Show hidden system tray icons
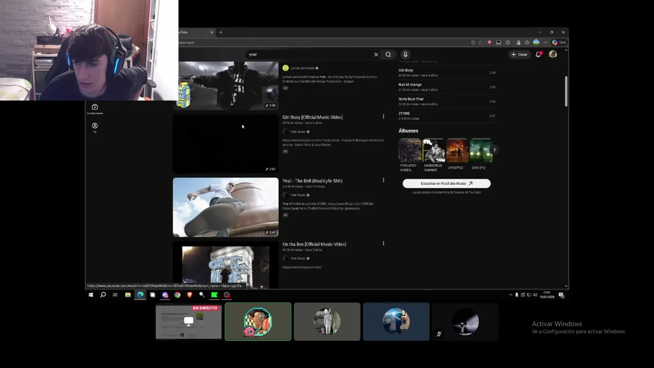Viewport: 654px width, 368px height. coord(510,295)
